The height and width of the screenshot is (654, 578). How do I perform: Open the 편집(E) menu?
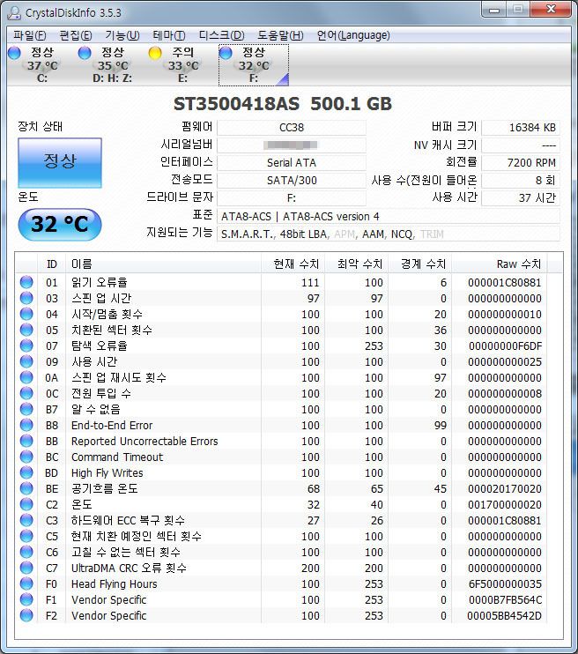pos(76,35)
